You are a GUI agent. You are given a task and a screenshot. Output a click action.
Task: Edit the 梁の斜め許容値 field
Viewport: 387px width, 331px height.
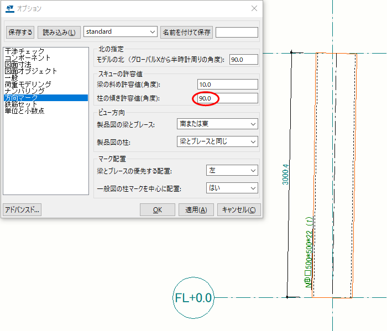[x=228, y=85]
